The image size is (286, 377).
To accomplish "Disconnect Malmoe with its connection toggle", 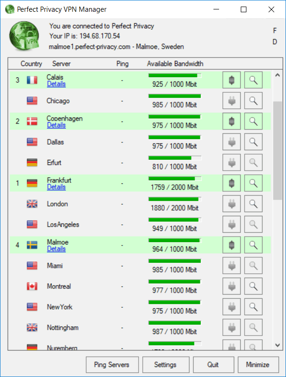I will pos(231,245).
